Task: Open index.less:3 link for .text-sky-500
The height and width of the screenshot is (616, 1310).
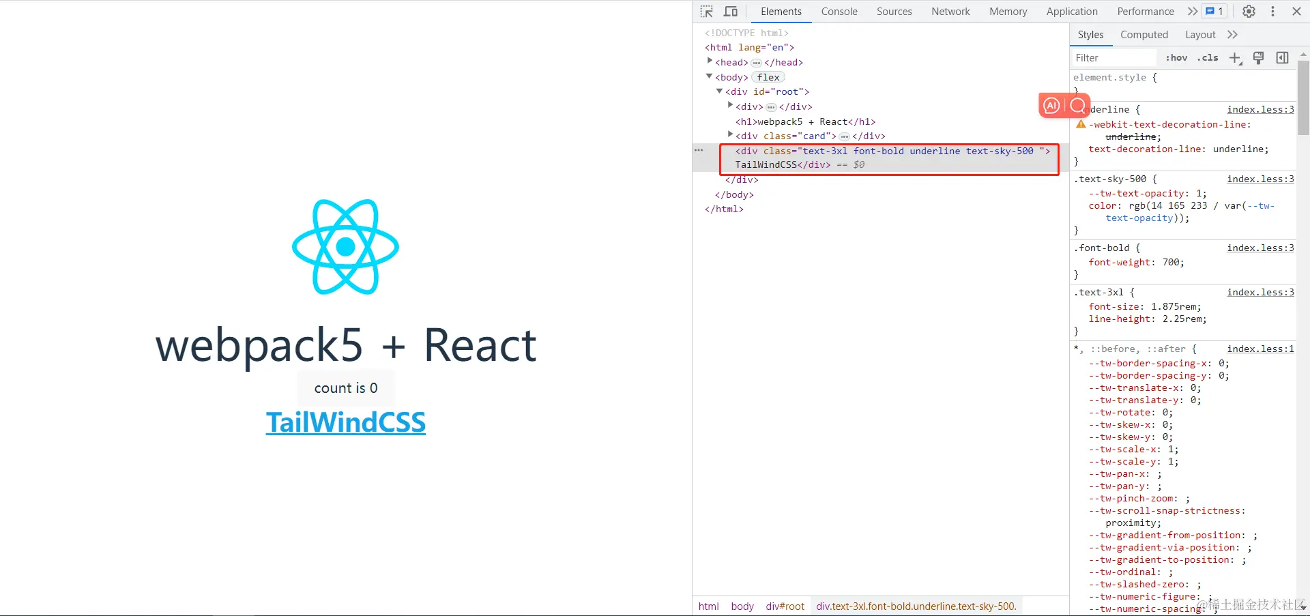Action: click(x=1260, y=179)
